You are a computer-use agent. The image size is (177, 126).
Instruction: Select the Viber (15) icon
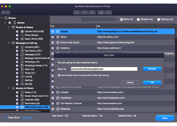22,69
